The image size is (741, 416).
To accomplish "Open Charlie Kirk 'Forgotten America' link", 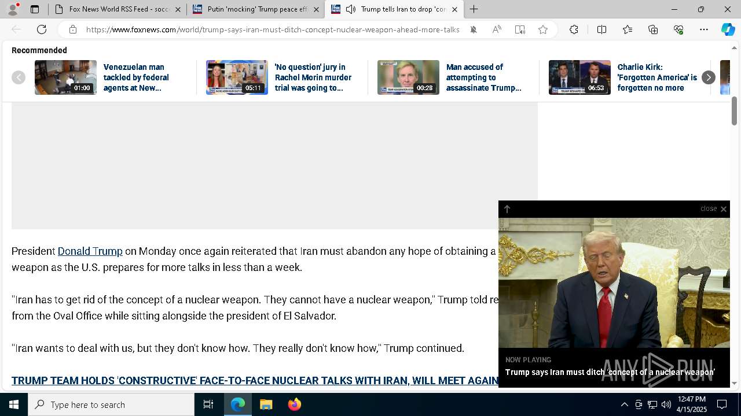I will click(657, 77).
